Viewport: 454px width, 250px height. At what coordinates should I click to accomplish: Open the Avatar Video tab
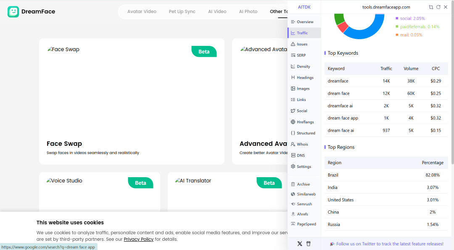pyautogui.click(x=142, y=12)
